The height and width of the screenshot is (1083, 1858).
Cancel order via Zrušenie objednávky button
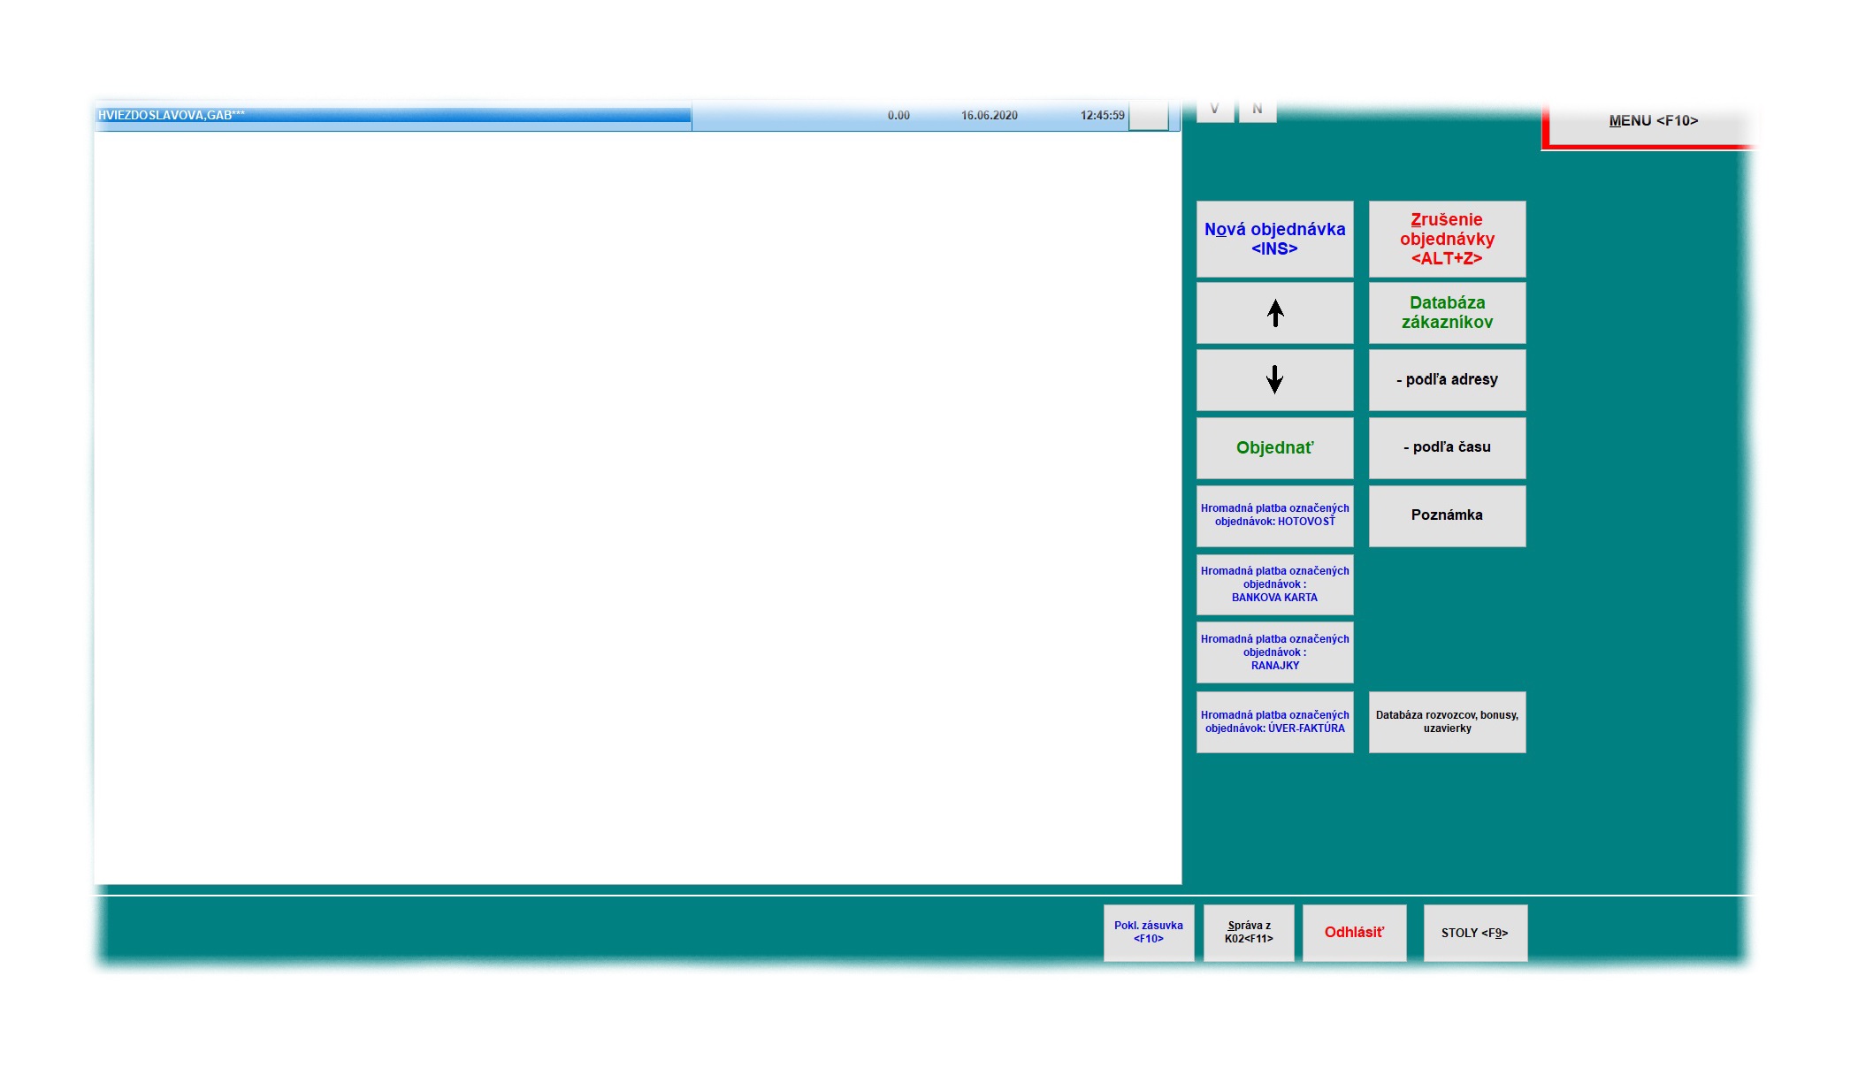(1447, 239)
